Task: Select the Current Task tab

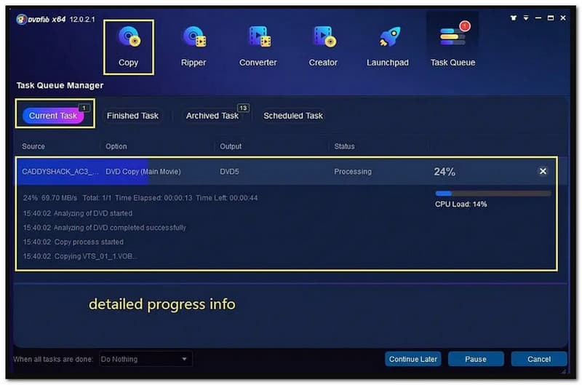Action: point(53,116)
